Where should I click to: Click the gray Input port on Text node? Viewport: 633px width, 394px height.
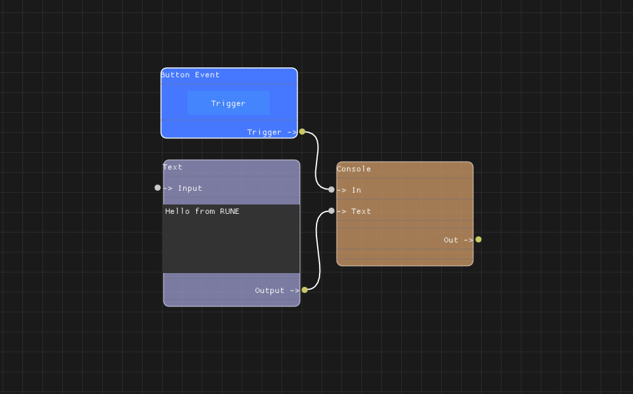158,188
